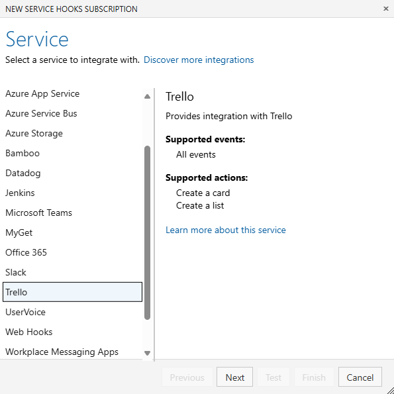The width and height of the screenshot is (394, 394).
Task: Pick Datadog from the services list
Action: click(72, 173)
